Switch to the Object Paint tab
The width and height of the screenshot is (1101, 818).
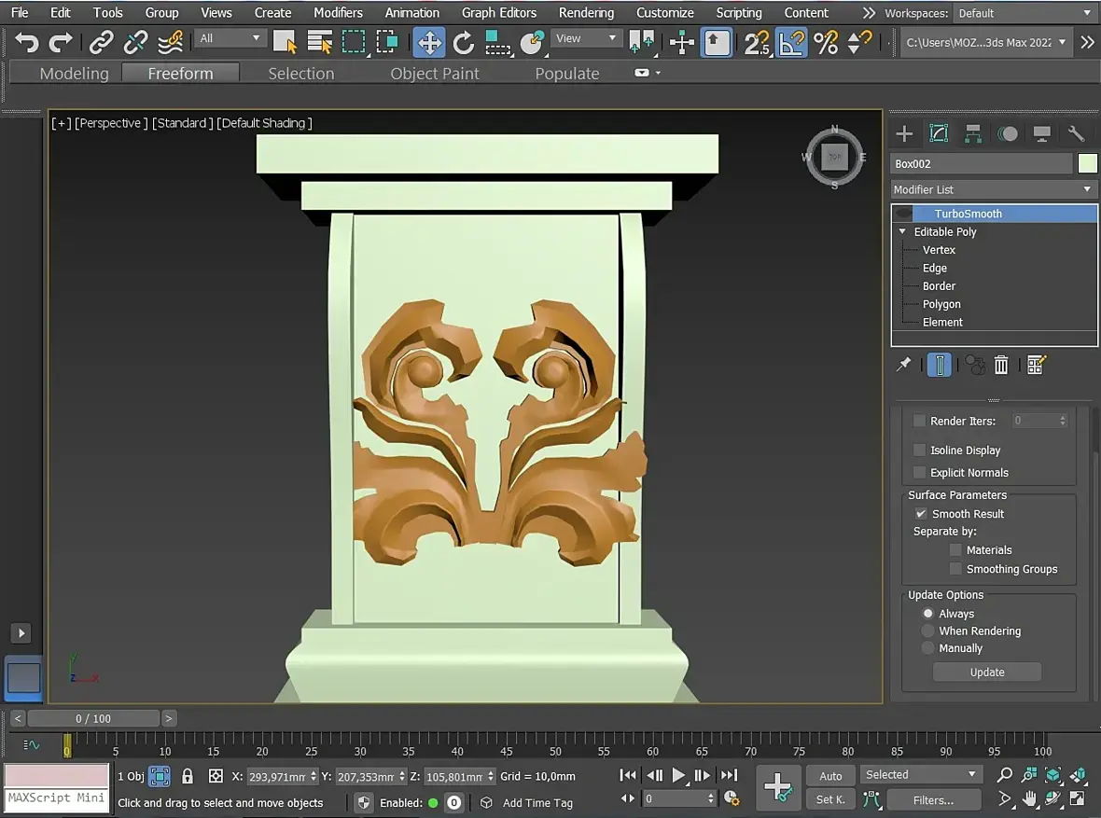coord(434,74)
